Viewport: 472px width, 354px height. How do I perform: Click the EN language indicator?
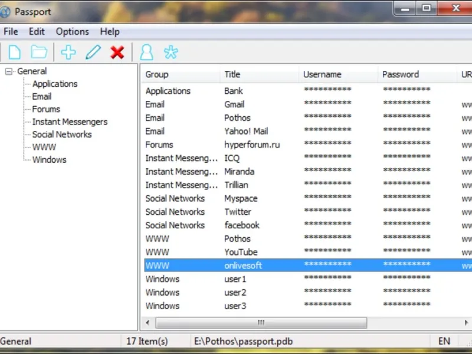(x=444, y=342)
